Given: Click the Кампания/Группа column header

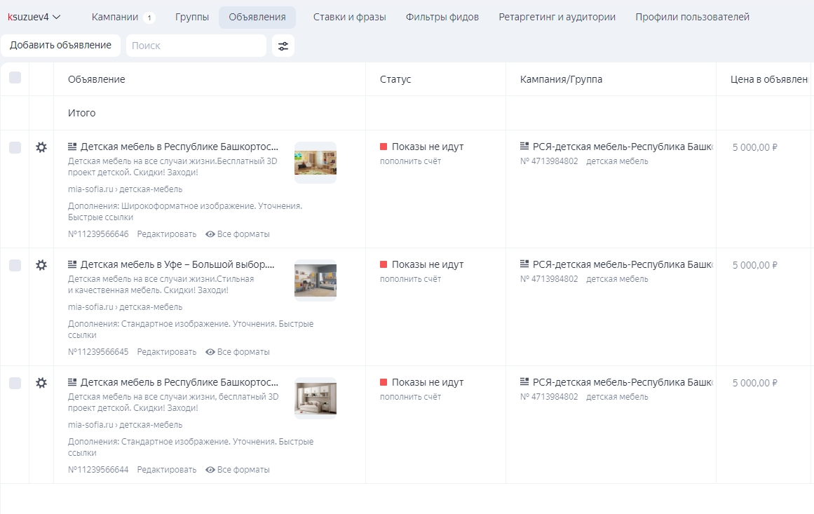Looking at the screenshot, I should (x=561, y=79).
